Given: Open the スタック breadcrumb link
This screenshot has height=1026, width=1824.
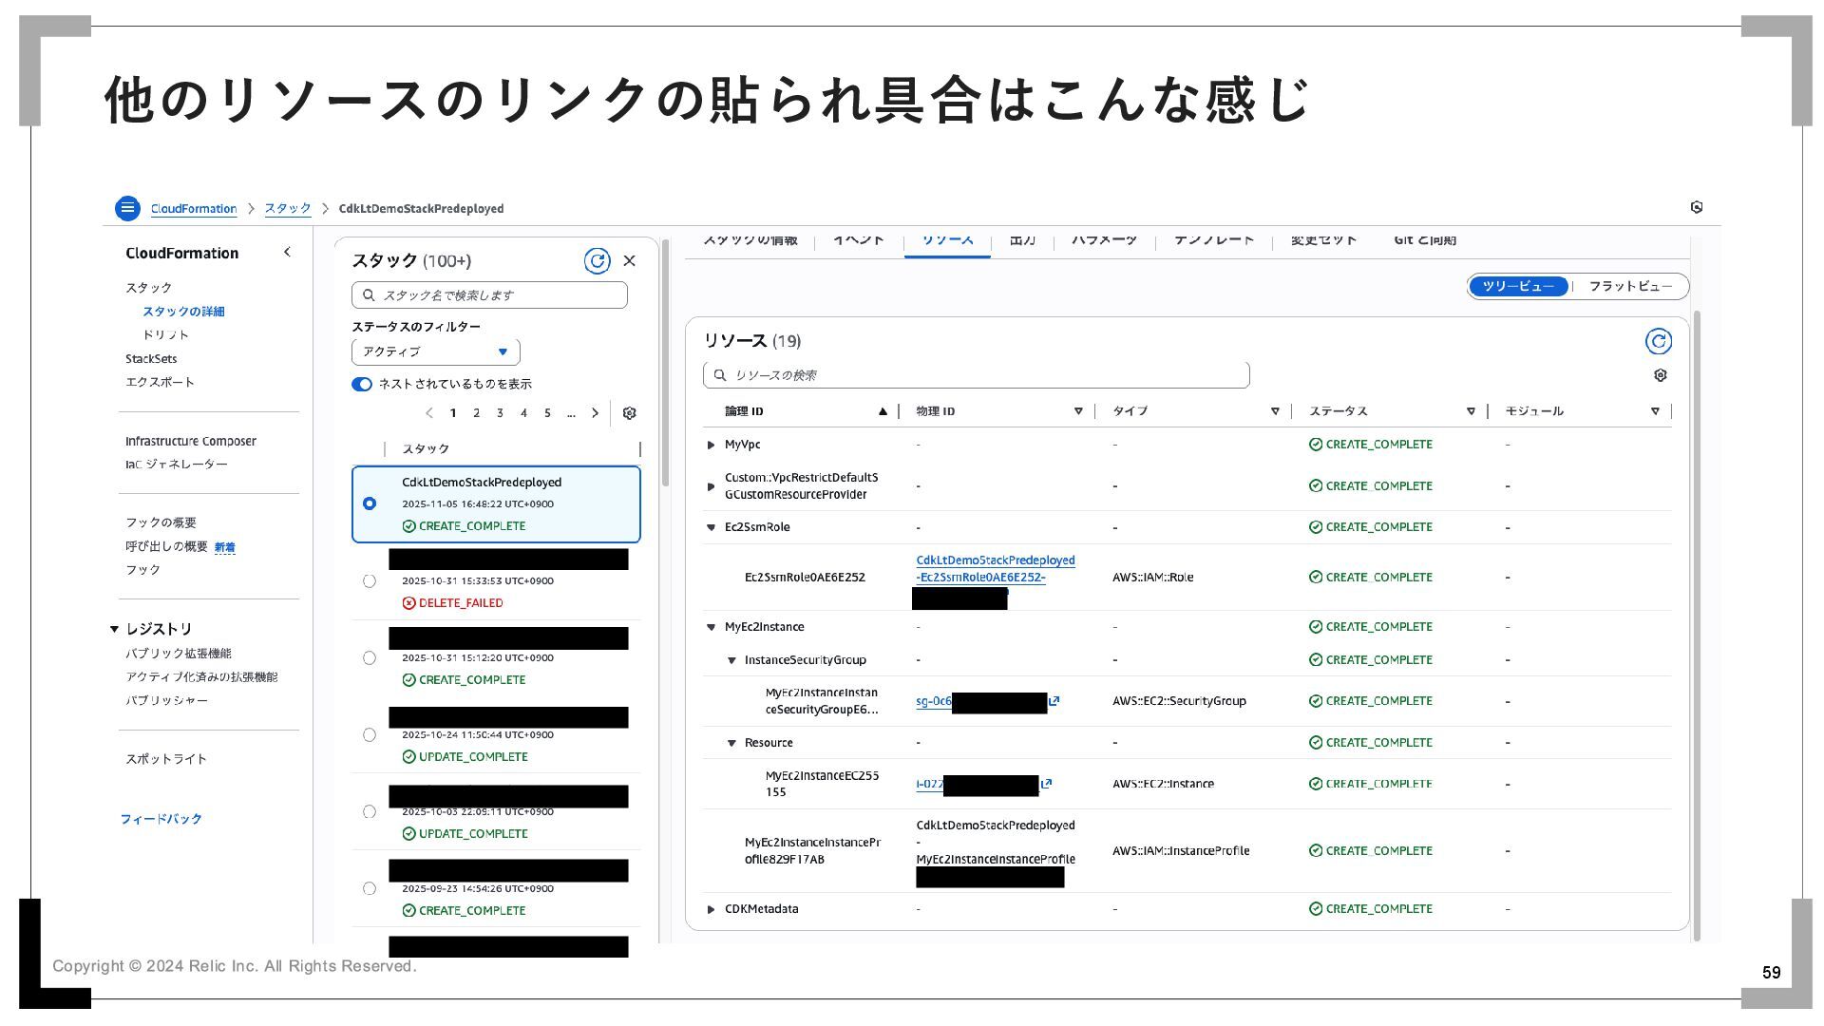Looking at the screenshot, I should pos(288,209).
